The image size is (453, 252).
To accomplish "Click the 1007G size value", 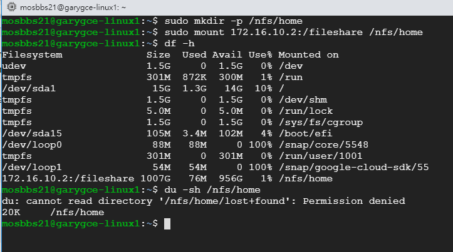I will pyautogui.click(x=155, y=178).
